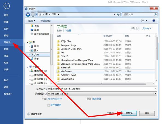
Task: Click the 取消 button
Action: click(147, 113)
